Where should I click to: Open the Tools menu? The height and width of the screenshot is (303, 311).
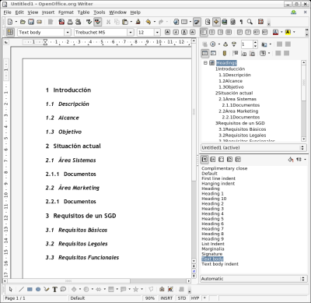[100, 12]
